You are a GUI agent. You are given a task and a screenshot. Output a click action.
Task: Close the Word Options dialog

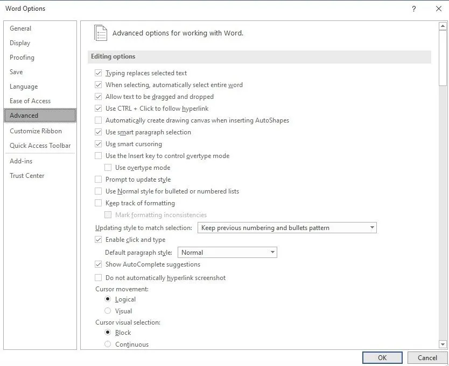point(439,9)
